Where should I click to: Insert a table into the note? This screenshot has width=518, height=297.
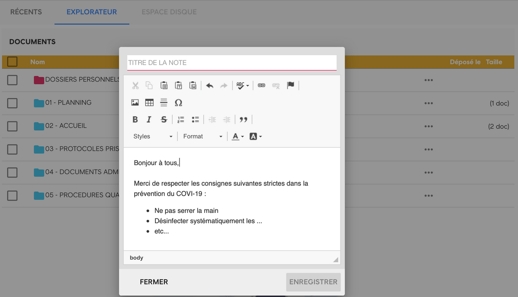tap(149, 103)
